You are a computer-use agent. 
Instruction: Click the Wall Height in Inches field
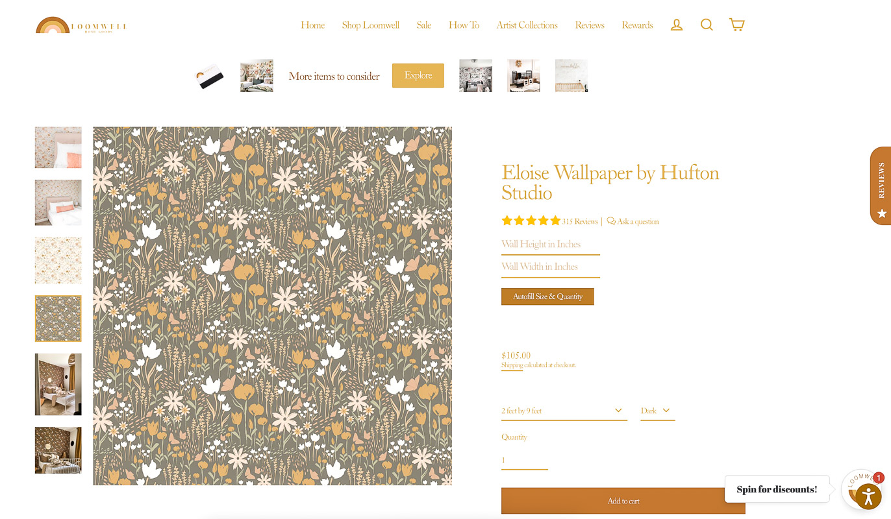tap(551, 245)
